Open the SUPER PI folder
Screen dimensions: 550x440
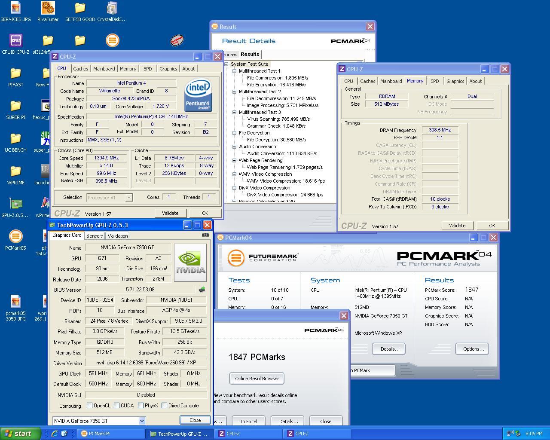pos(15,110)
